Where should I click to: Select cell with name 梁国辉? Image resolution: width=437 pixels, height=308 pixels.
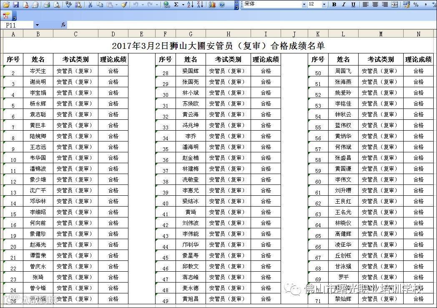click(191, 71)
